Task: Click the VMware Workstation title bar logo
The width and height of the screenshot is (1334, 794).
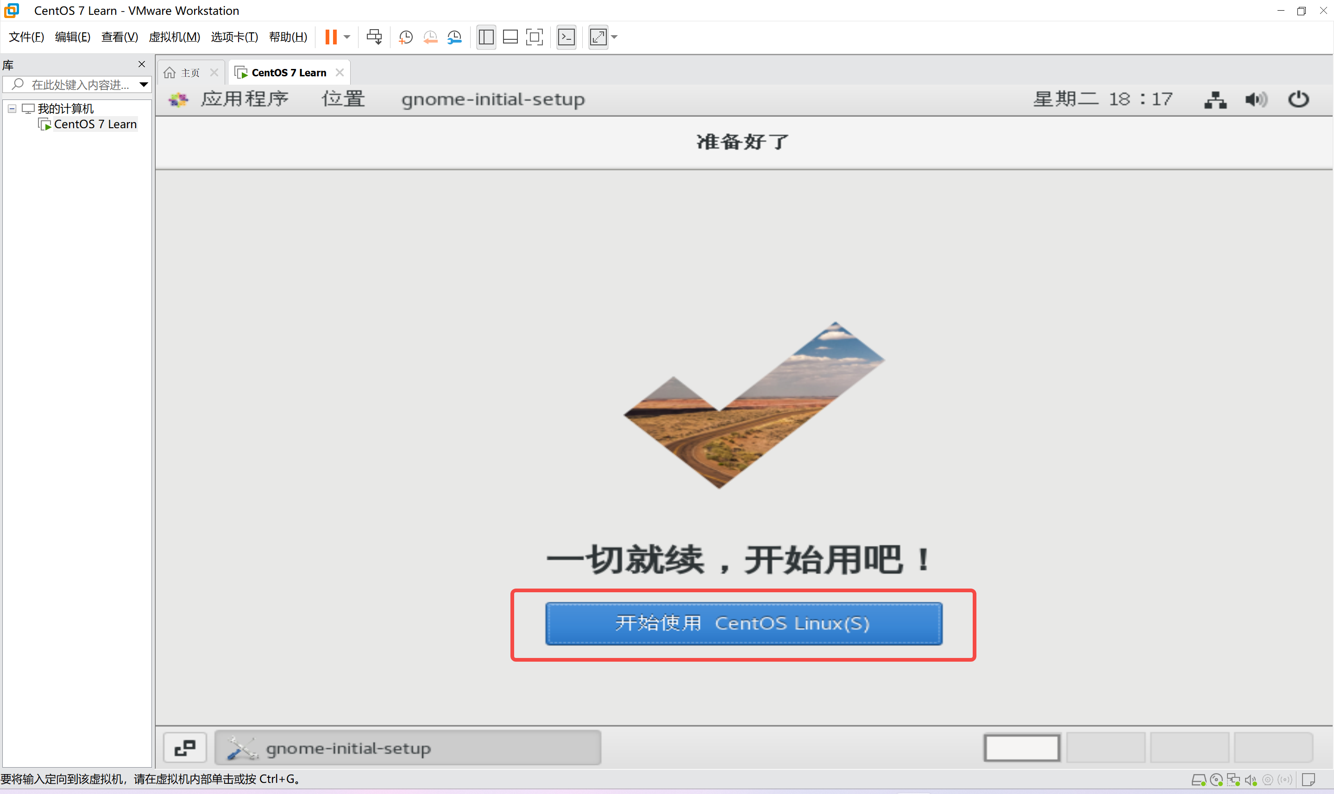Action: point(11,10)
